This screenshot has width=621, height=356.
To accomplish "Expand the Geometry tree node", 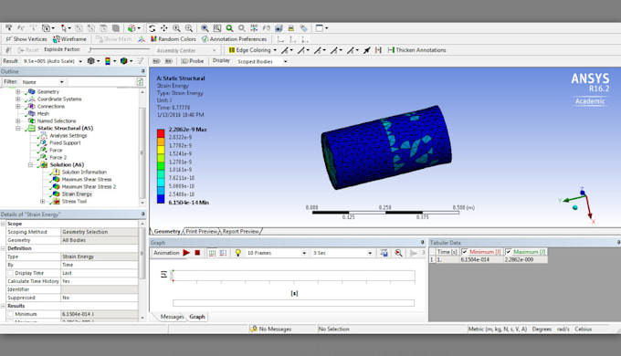I will click(18, 91).
